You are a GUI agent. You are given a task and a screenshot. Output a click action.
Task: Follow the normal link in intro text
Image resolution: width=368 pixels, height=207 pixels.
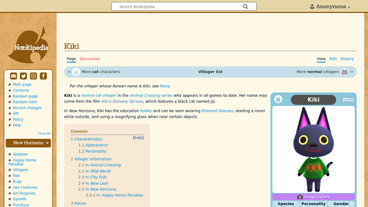click(x=88, y=96)
